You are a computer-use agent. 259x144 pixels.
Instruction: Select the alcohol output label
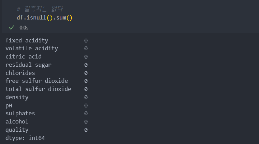tap(17, 122)
